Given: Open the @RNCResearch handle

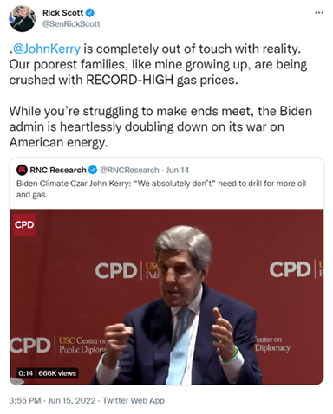Looking at the screenshot, I should (x=129, y=170).
